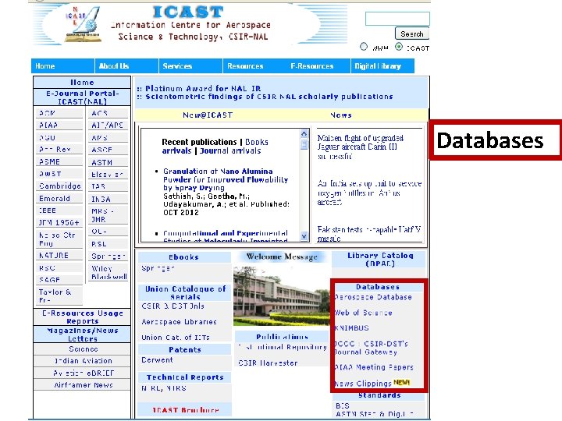562x421 pixels.
Task: Open the Aerospace Libraries link
Action: (179, 322)
